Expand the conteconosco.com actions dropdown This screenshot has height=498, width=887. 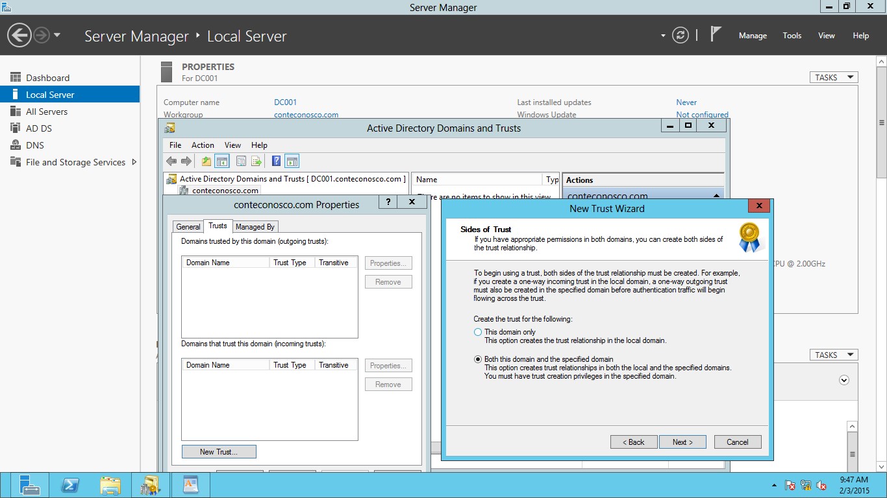coord(717,195)
